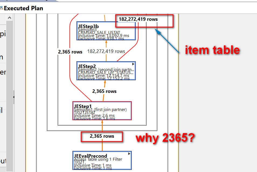Select the JEEvalPrecond access table node
This screenshot has height=172, width=257.
click(x=102, y=160)
